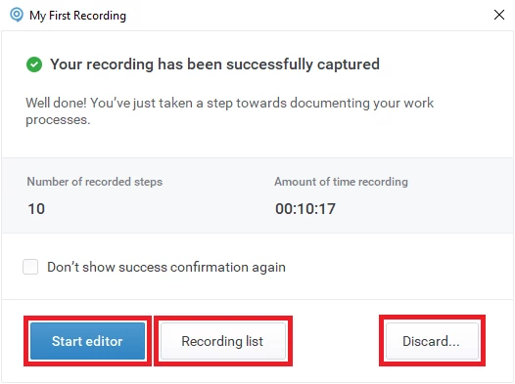
Task: Click the blue app logo in title bar
Action: pos(17,15)
